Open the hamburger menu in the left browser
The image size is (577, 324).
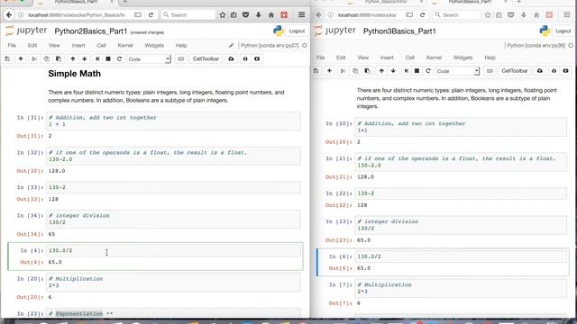302,15
